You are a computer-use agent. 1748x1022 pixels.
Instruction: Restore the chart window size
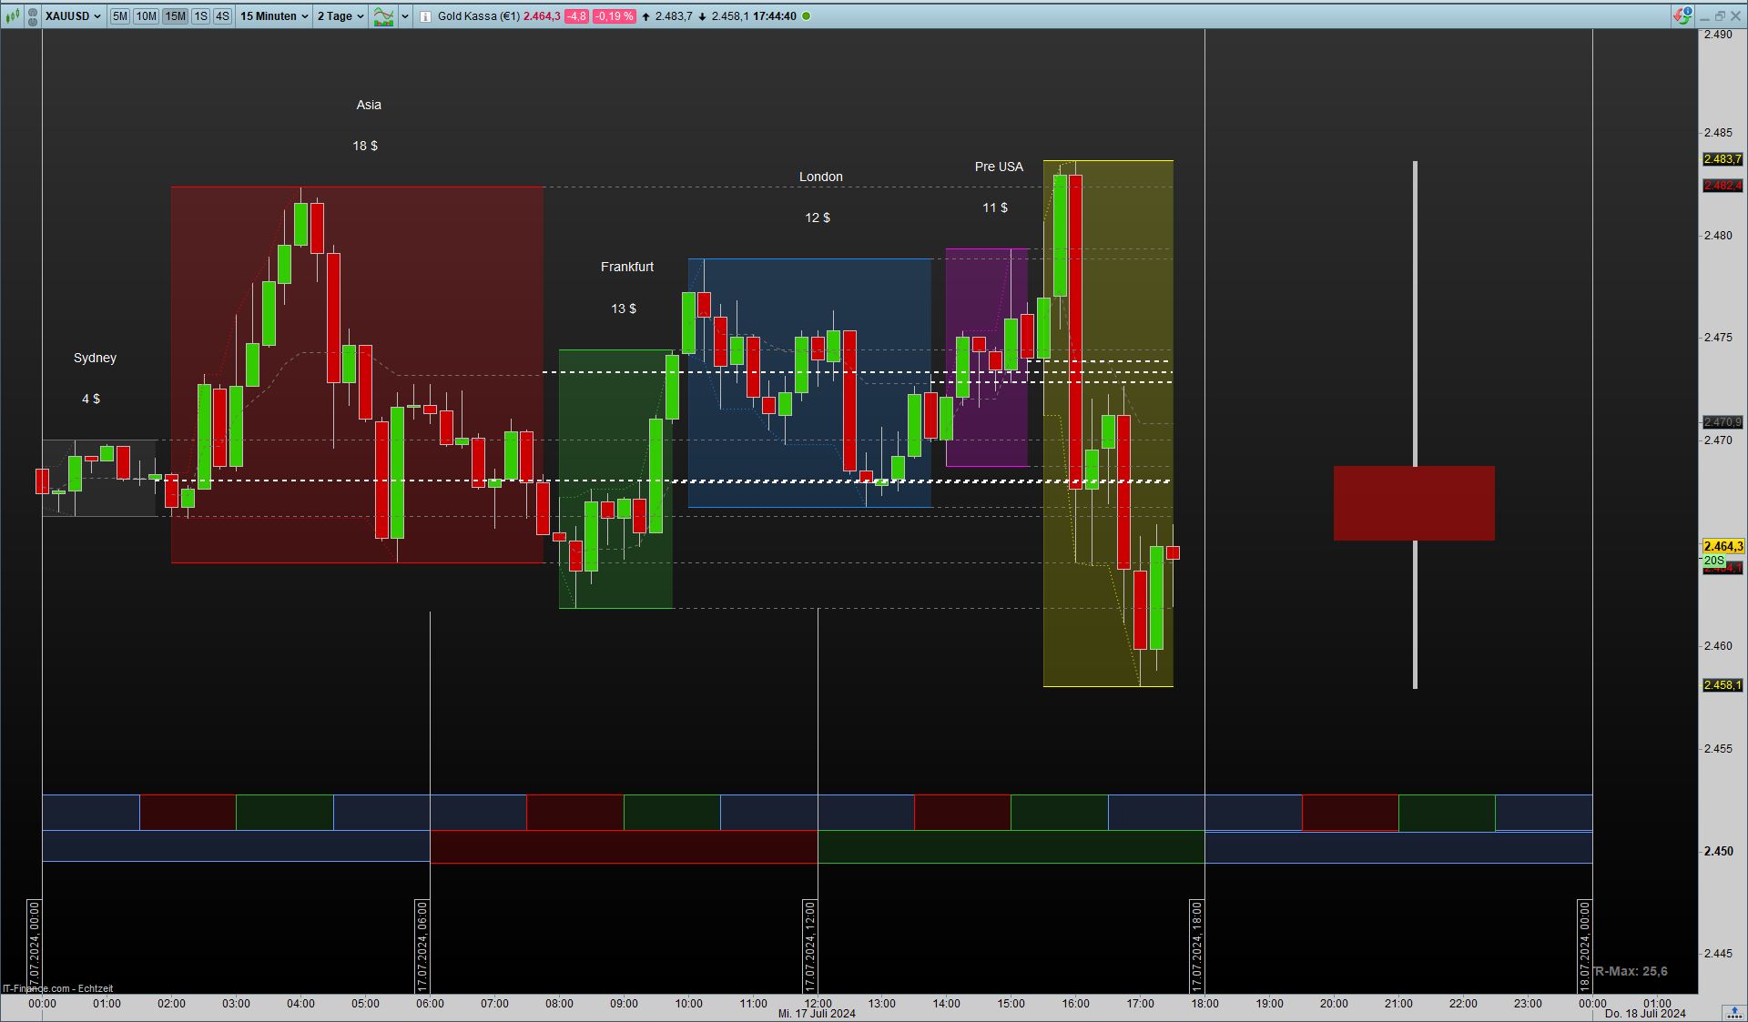point(1720,16)
